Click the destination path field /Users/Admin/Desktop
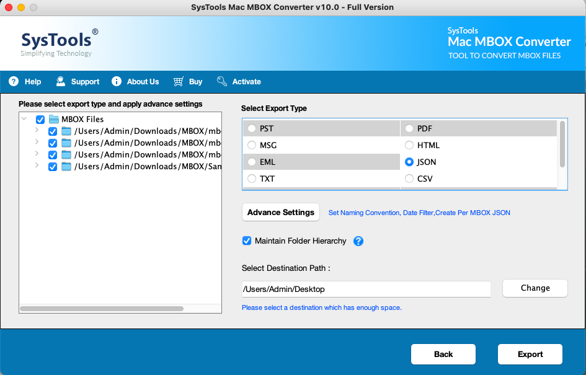The image size is (586, 375). pyautogui.click(x=366, y=289)
